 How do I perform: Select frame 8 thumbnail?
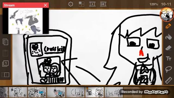[56, 92]
